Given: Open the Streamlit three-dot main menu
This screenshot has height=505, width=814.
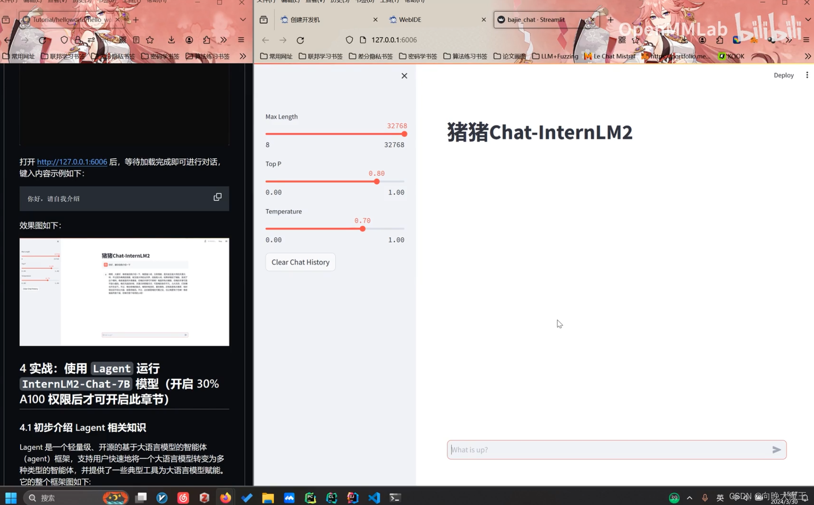Looking at the screenshot, I should [807, 75].
